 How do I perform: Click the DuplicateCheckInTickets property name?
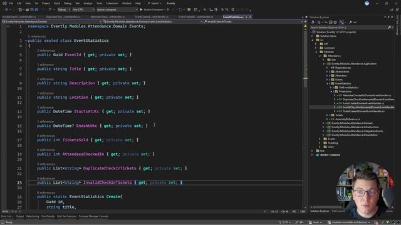click(x=110, y=168)
